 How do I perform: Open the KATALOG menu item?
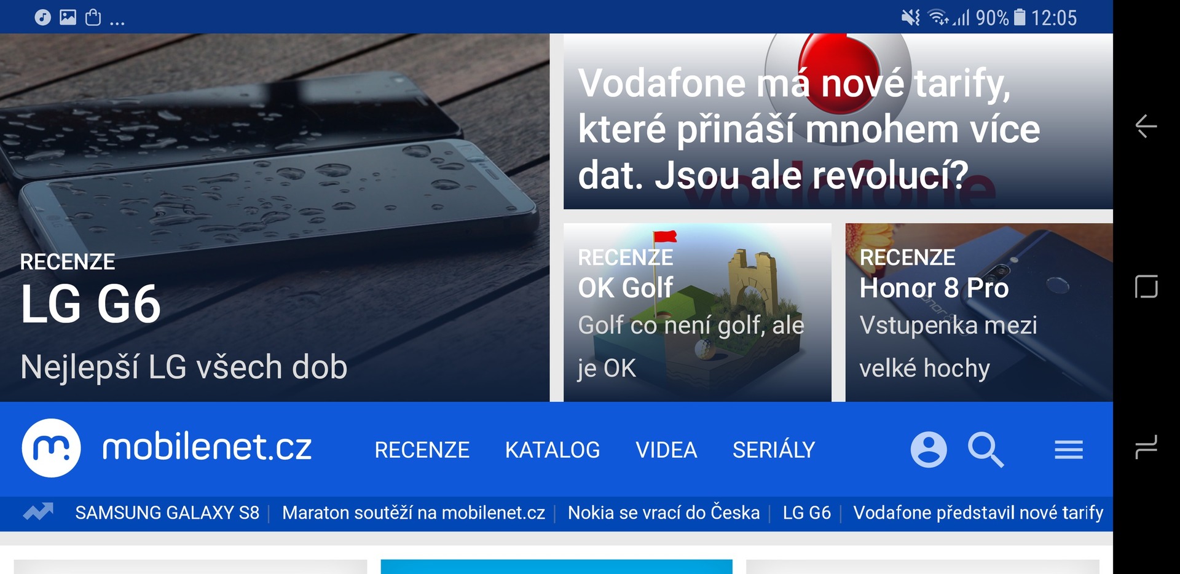552,450
